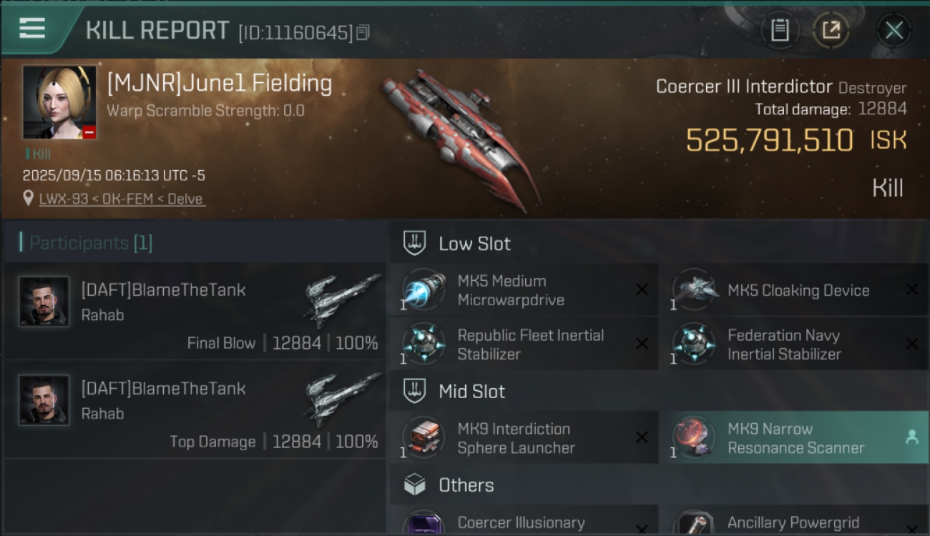Click the Others section header
Screen dimensions: 930x536
(466, 485)
